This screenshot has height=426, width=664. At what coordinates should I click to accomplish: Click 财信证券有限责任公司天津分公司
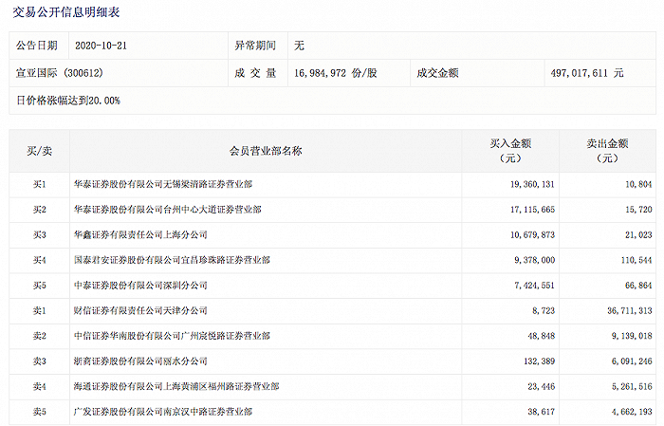(x=140, y=311)
